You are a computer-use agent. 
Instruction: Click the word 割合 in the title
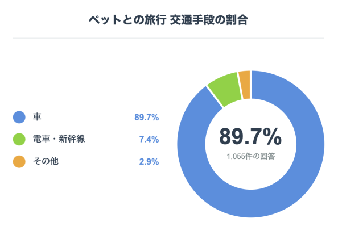237,20
